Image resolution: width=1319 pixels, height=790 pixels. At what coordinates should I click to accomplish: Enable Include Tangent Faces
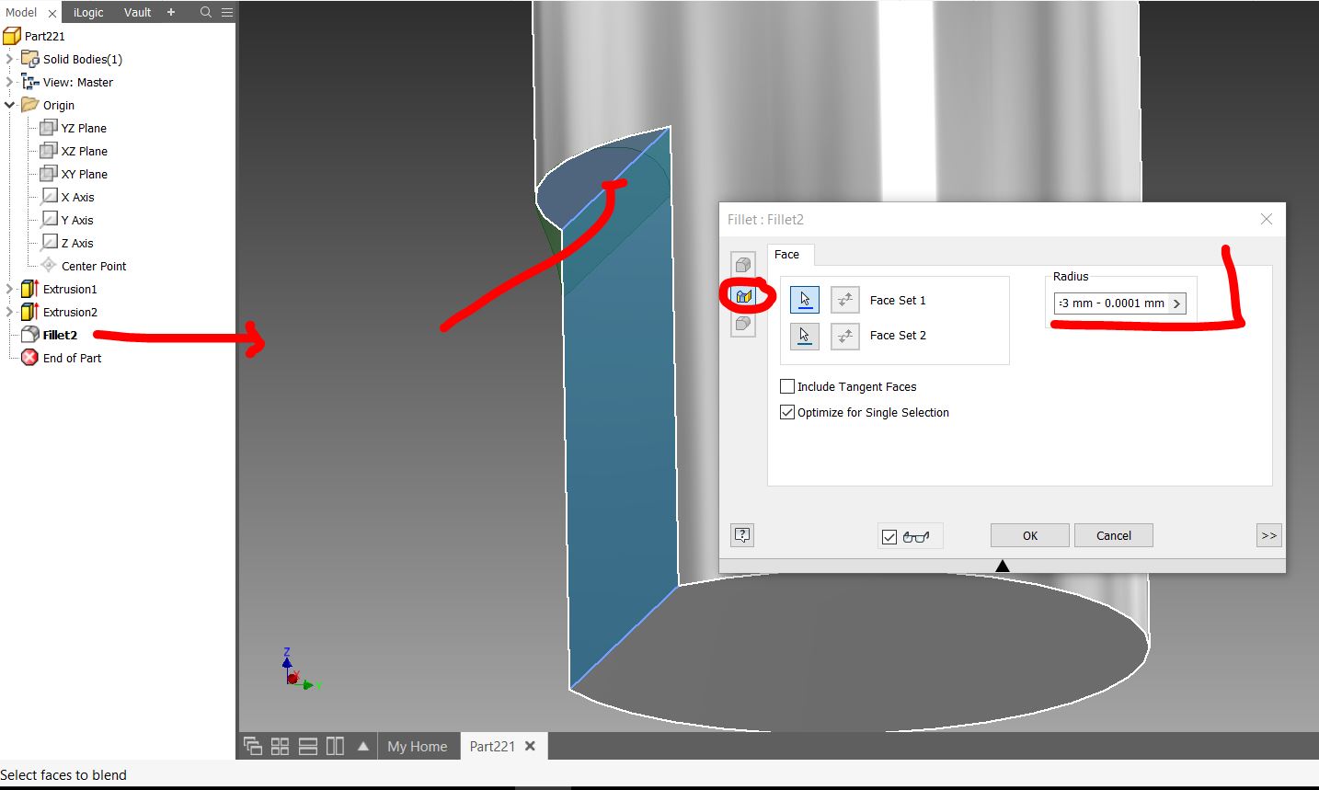787,386
